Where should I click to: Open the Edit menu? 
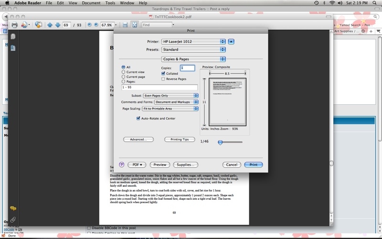tap(60, 3)
